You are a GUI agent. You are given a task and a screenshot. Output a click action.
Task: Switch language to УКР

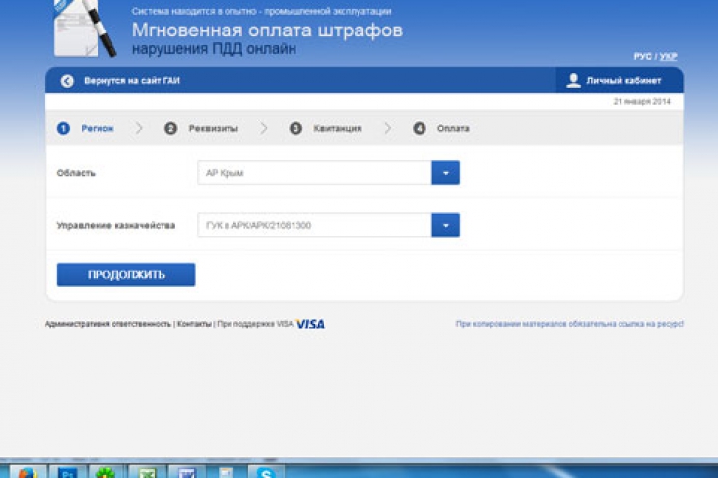668,57
